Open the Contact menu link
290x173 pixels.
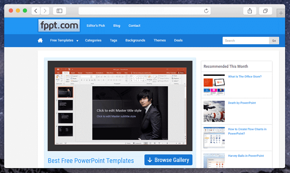[x=134, y=25]
